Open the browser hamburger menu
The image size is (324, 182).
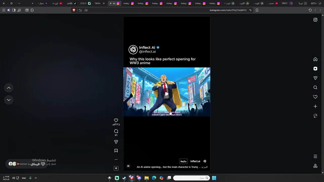click(4, 10)
